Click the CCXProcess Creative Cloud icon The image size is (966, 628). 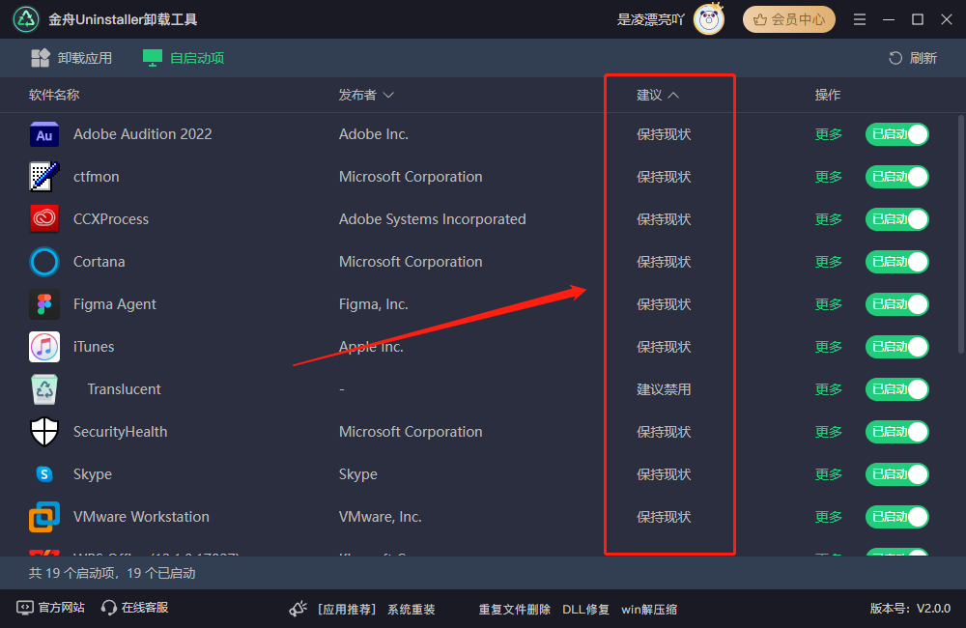pos(44,218)
